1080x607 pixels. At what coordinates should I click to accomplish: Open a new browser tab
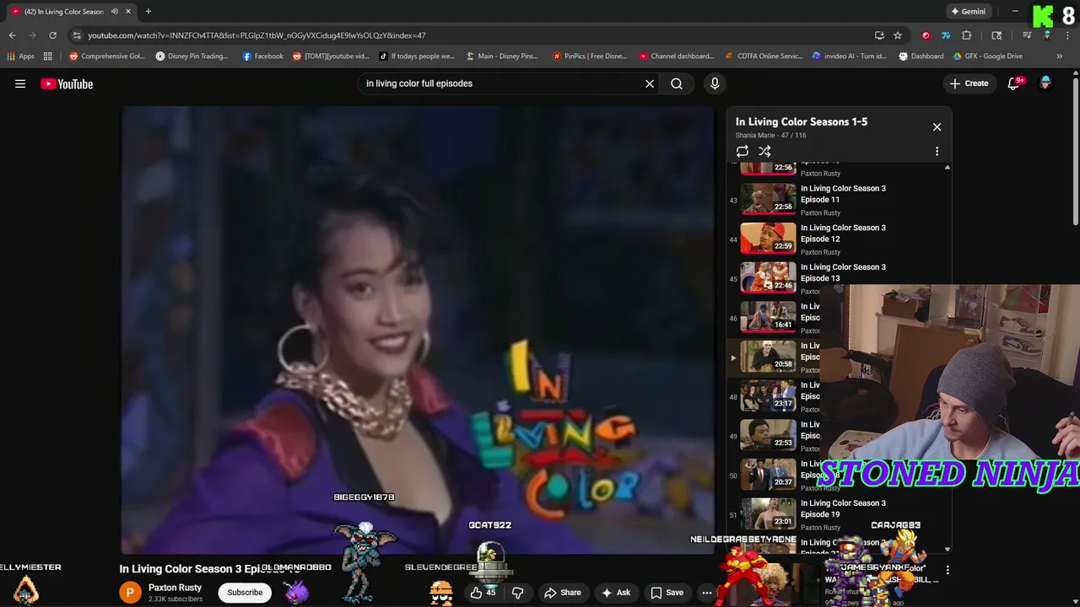(x=148, y=12)
